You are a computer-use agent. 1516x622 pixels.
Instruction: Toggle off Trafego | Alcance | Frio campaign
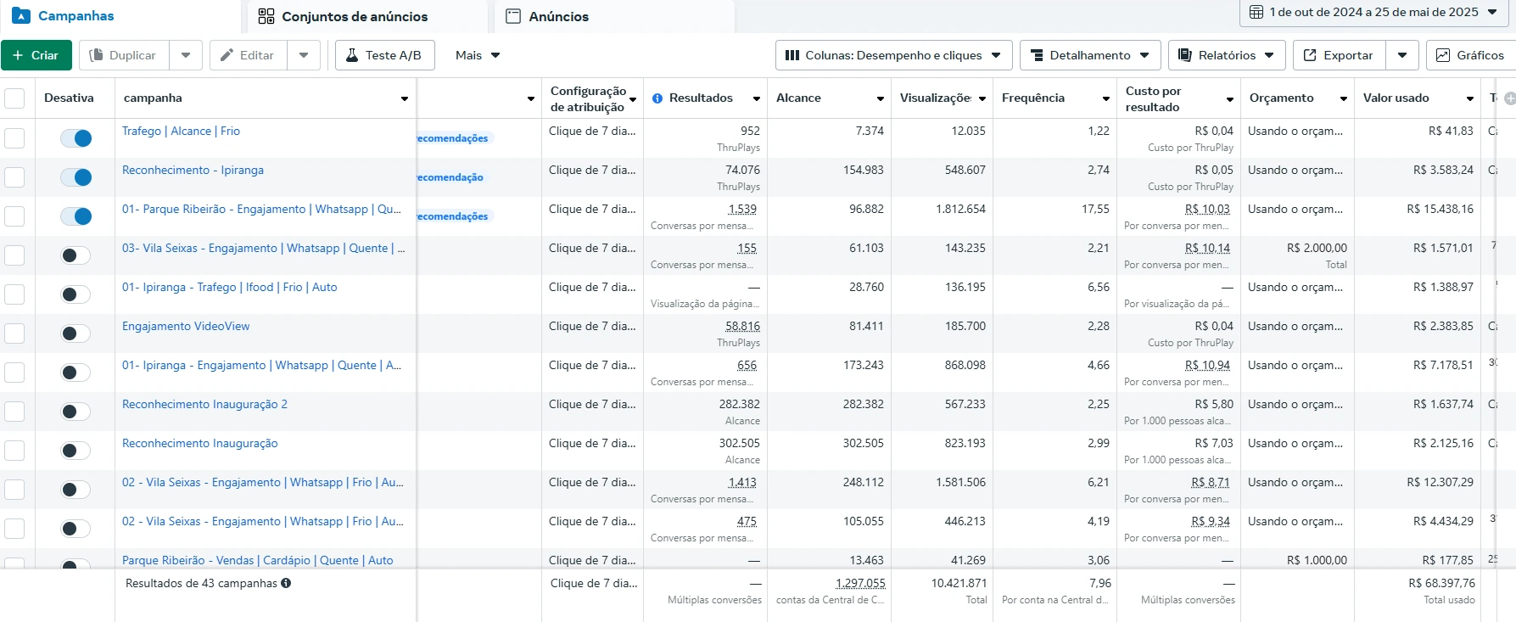click(x=76, y=138)
